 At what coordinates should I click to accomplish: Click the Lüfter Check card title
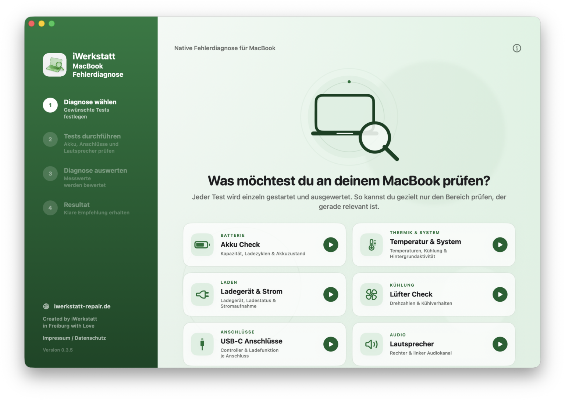tap(411, 294)
